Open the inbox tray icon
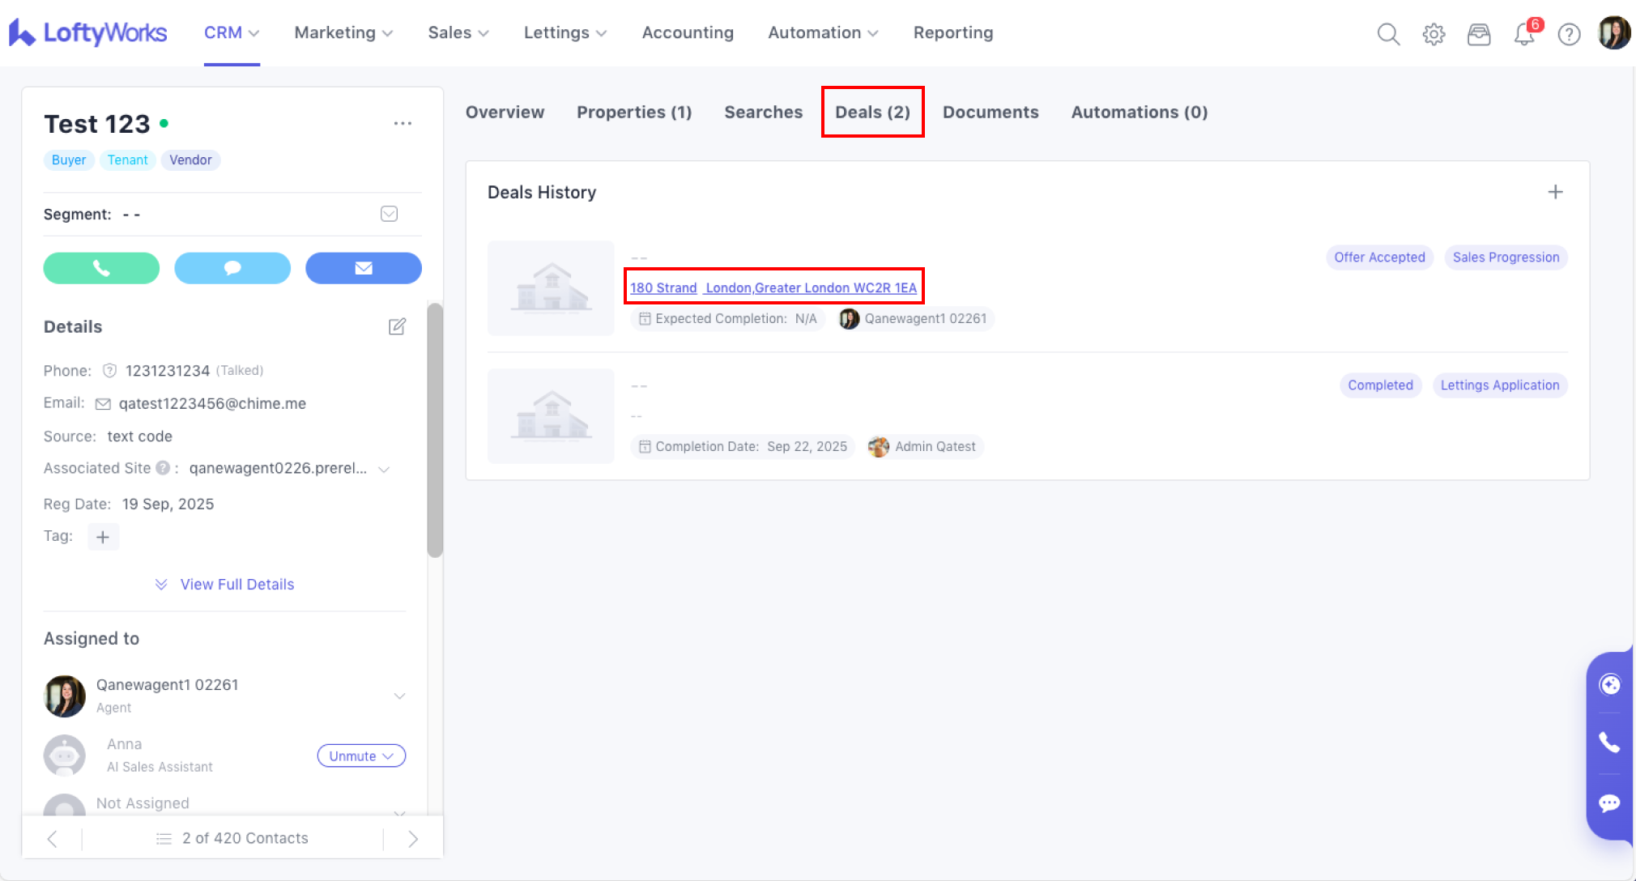1636x881 pixels. coord(1479,34)
